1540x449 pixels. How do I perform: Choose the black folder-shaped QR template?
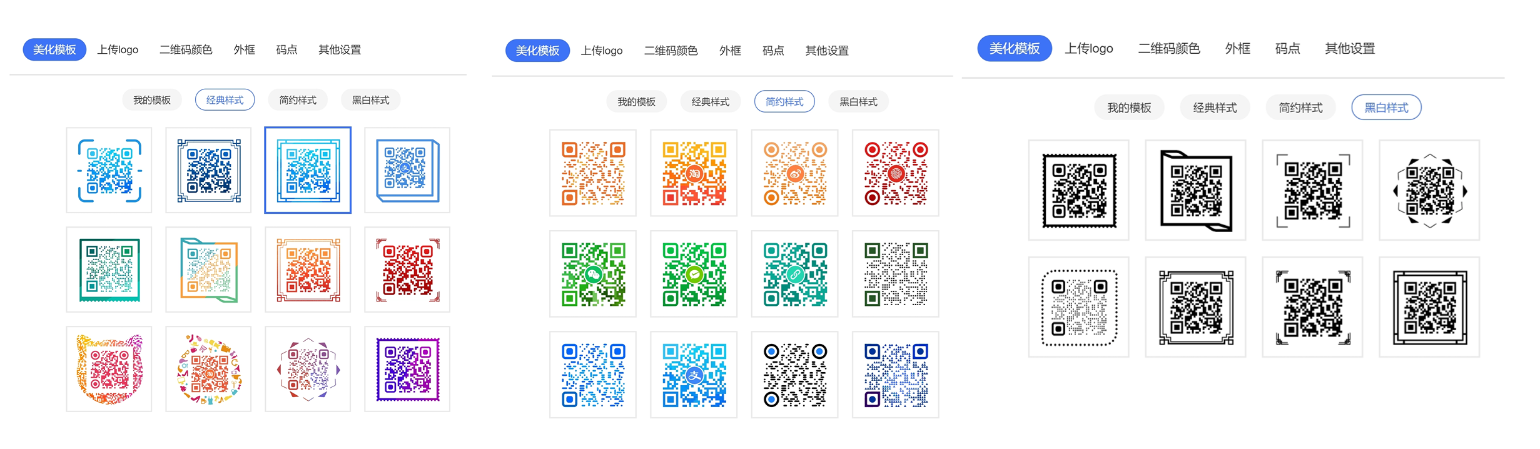click(1195, 190)
